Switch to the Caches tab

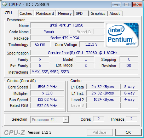click(x=26, y=13)
